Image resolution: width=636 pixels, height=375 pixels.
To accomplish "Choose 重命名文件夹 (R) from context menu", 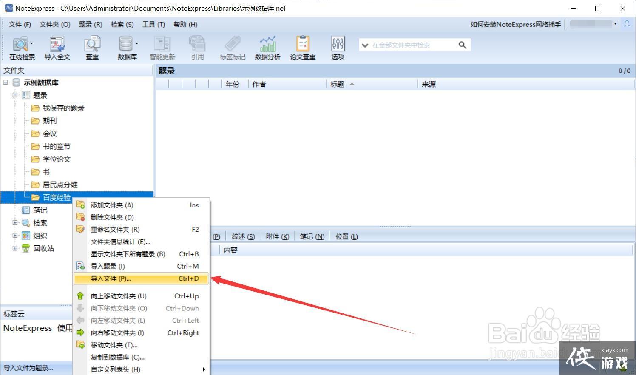I will click(x=141, y=230).
